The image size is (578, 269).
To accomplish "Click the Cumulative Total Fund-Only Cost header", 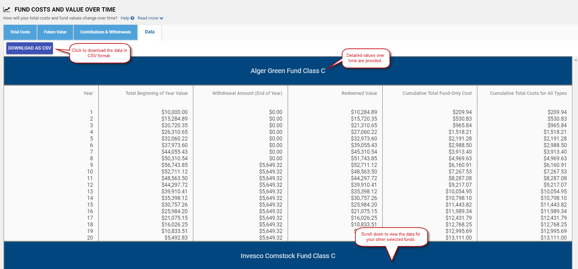I will (437, 93).
